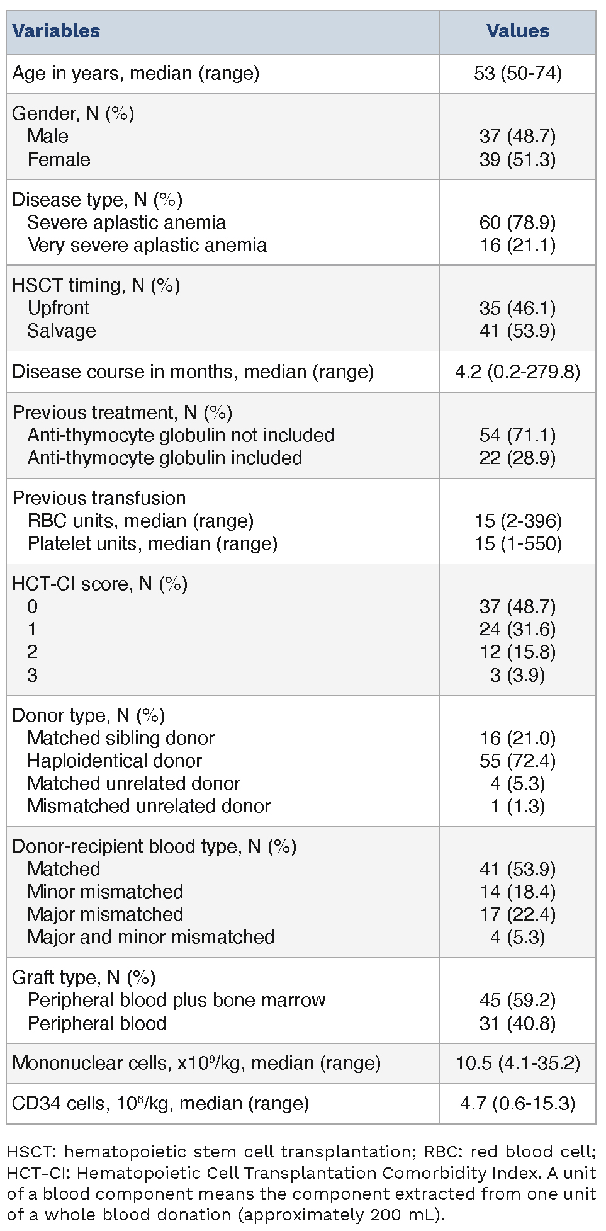Click the Variables column header
This screenshot has width=606, height=1231.
pyautogui.click(x=56, y=31)
